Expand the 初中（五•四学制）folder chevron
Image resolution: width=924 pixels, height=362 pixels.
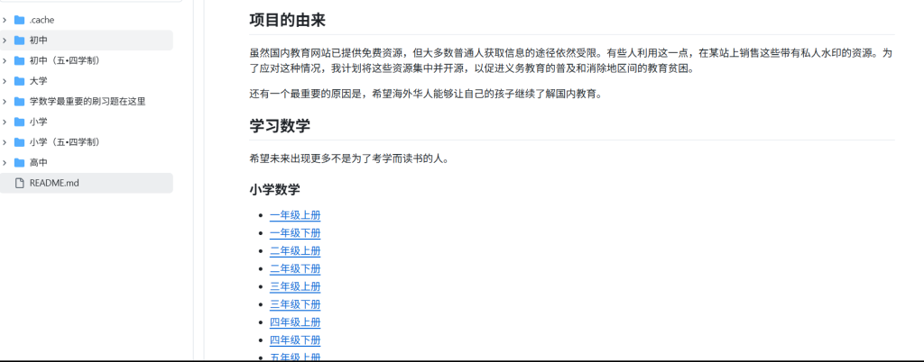click(x=5, y=60)
